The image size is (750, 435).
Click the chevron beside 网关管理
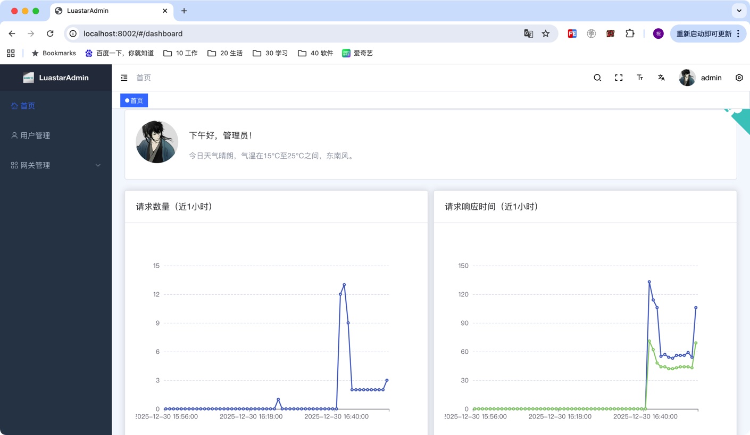pos(98,165)
